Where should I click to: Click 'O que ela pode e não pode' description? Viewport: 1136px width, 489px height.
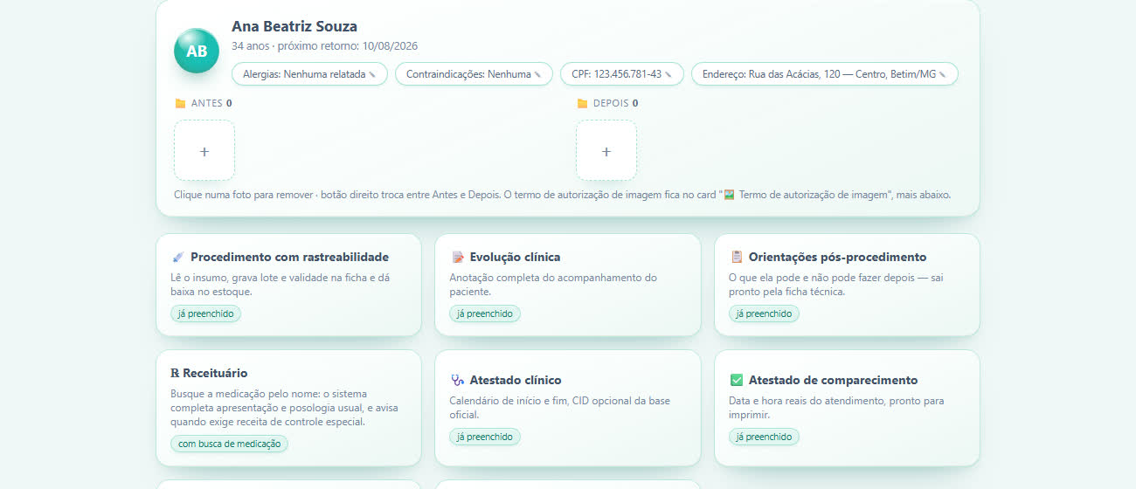[x=836, y=285]
